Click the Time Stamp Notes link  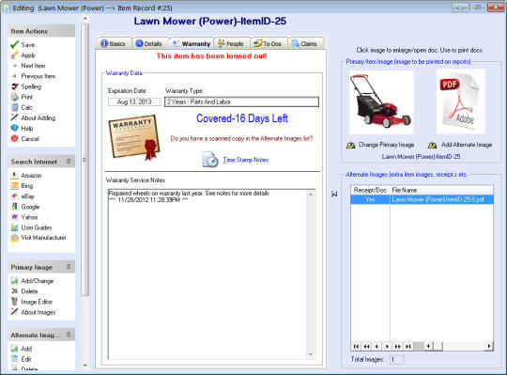(x=246, y=160)
